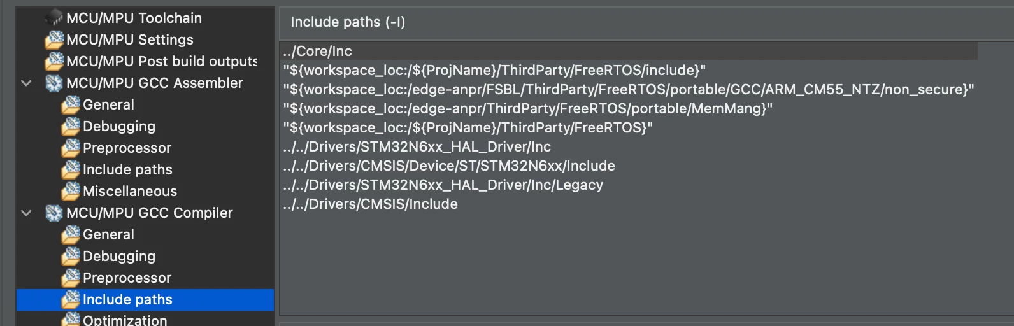Click the MCU/MPU Settings icon
Viewport: 1014px width, 326px height.
pos(54,39)
